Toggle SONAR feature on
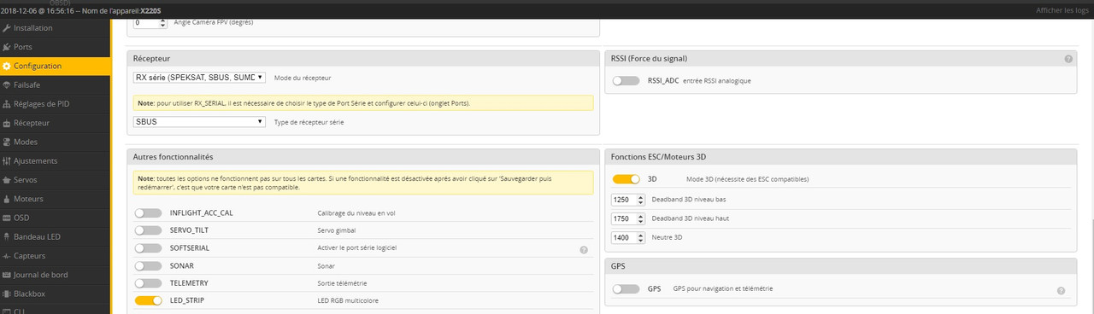The width and height of the screenshot is (1094, 314). click(x=148, y=265)
